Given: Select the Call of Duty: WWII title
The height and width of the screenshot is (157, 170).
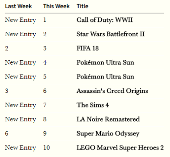Looking at the screenshot, I should (105, 20).
